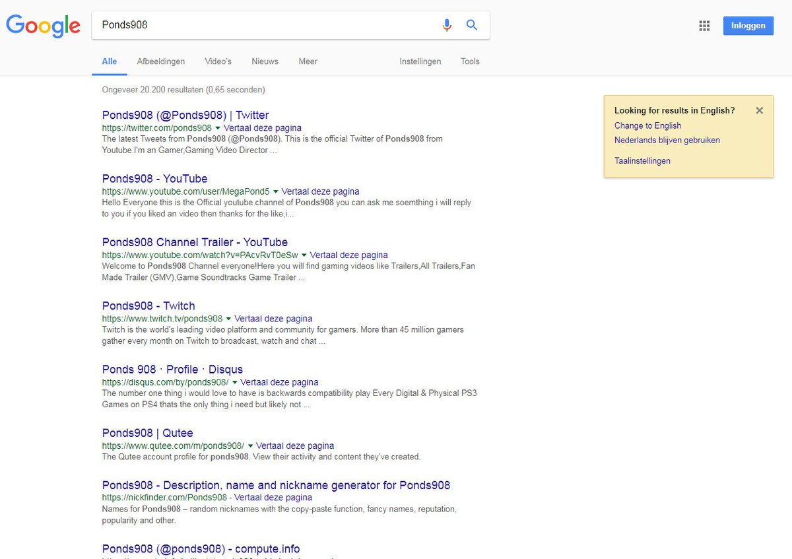Open Instellingen settings menu
Screen dimensions: 792x559
(420, 61)
